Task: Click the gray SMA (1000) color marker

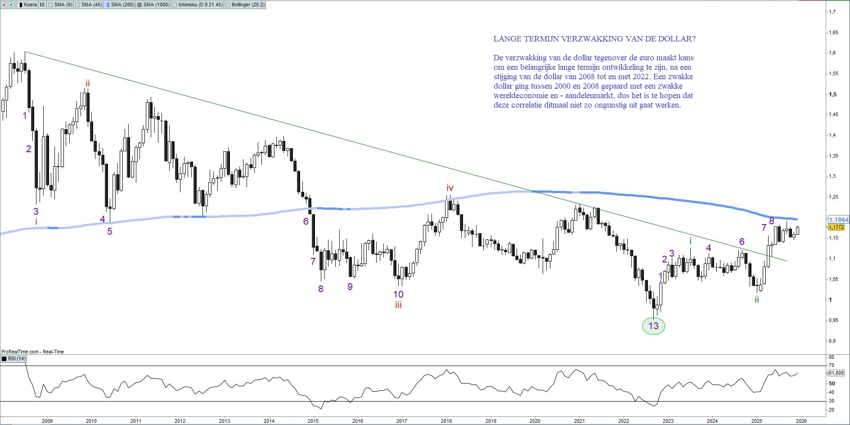Action: [x=139, y=5]
